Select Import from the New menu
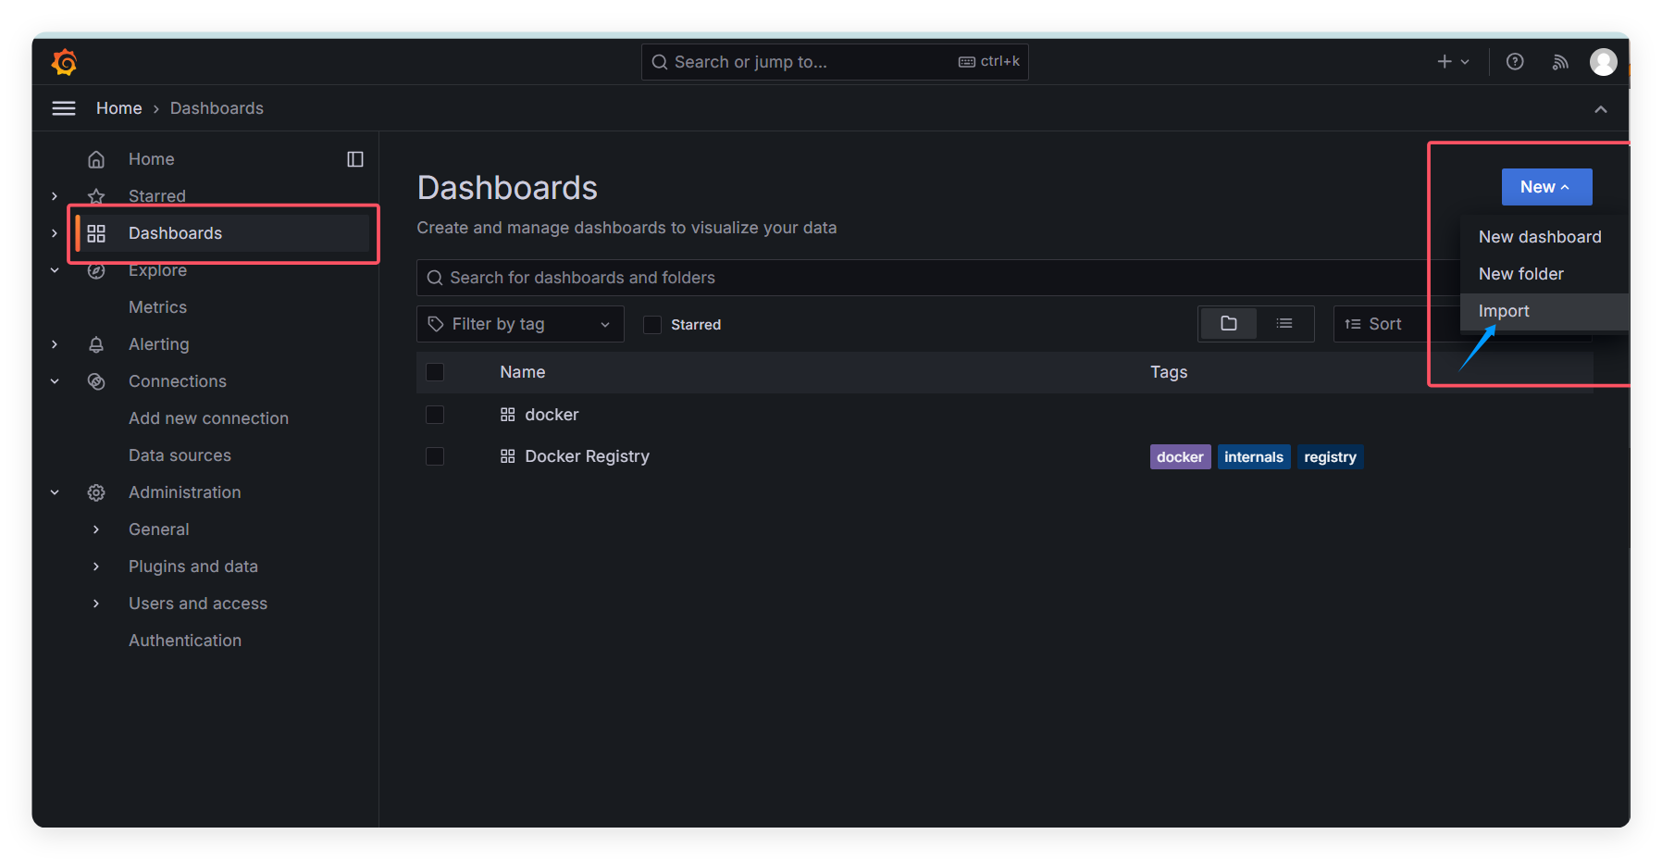 point(1504,311)
